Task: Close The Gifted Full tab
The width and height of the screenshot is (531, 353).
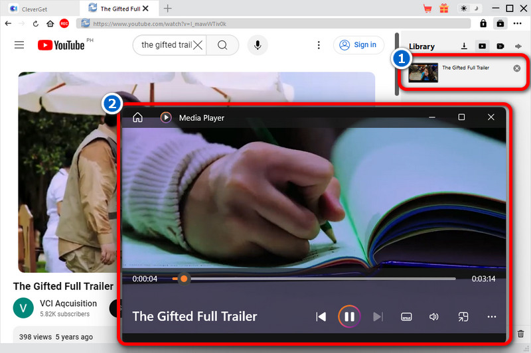Action: point(145,9)
